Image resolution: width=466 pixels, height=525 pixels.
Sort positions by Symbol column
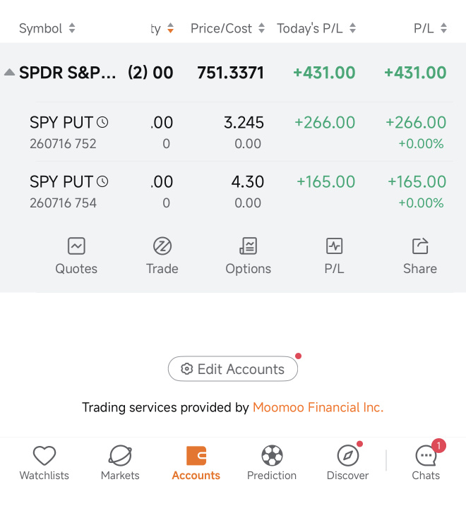47,28
